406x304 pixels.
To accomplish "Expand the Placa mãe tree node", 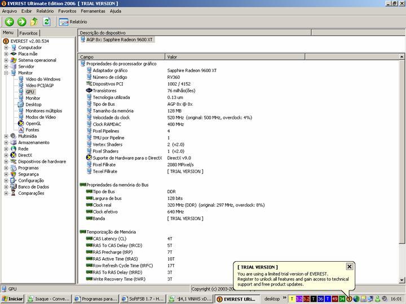I will [x=6, y=54].
